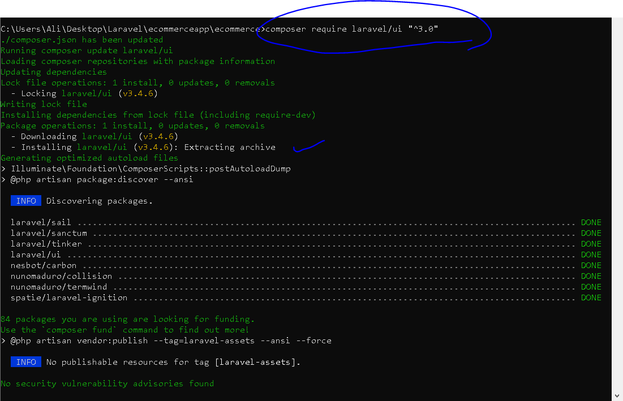Screen dimensions: 623x401
Task: Click the scrollbar up arrow
Action: (x=617, y=21)
